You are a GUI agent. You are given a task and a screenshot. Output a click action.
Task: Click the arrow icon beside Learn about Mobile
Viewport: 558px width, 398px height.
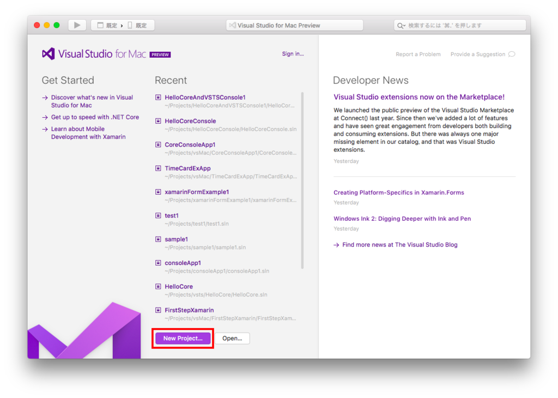45,129
